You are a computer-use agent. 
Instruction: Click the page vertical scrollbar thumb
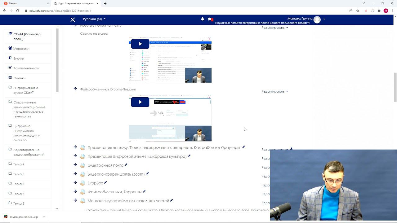(x=395, y=87)
